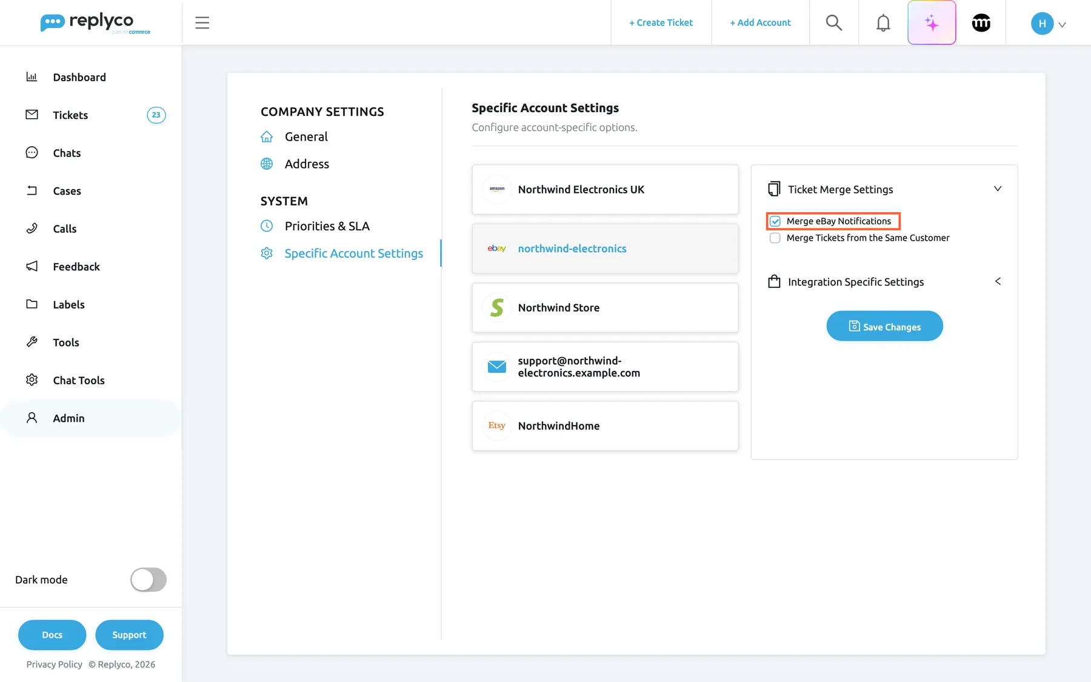1091x682 pixels.
Task: Click the search magnifier icon
Action: (x=834, y=23)
